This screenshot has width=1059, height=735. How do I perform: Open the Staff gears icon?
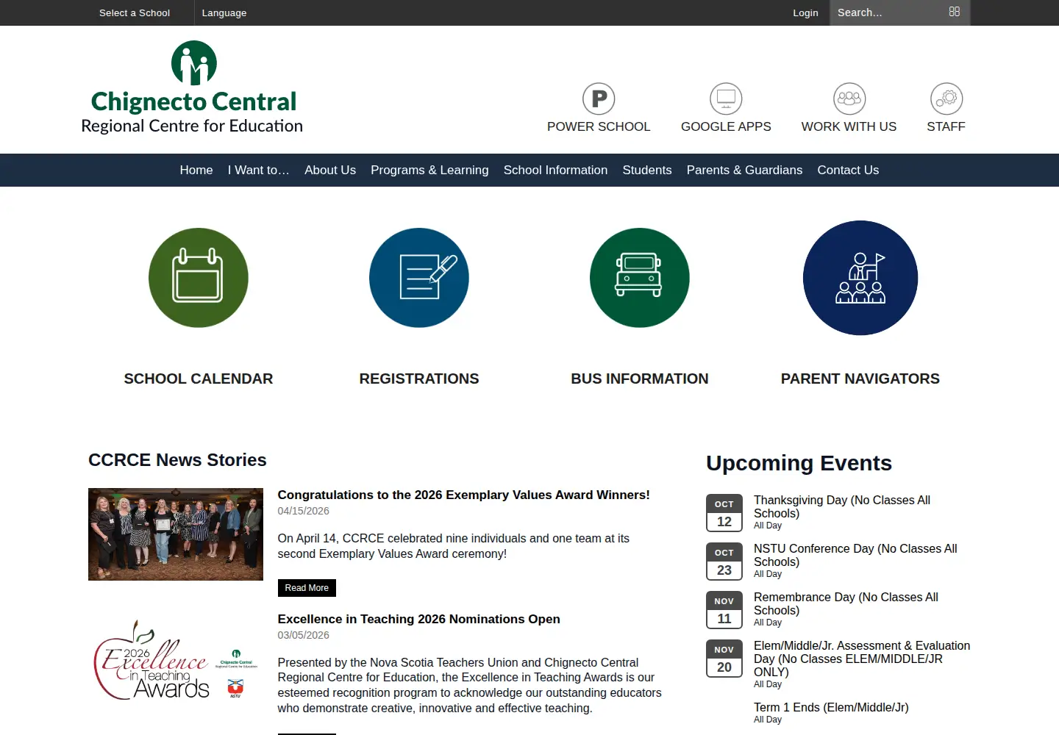click(x=946, y=98)
